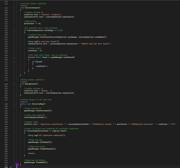Screen dimensions: 180x168
Task: Open '1 reference' CodeLens above WrongAnswer
Action: pyautogui.click(x=24, y=82)
